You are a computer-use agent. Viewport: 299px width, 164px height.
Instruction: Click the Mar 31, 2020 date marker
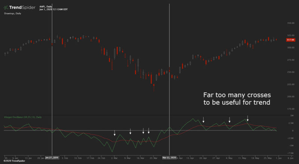coord(169,158)
